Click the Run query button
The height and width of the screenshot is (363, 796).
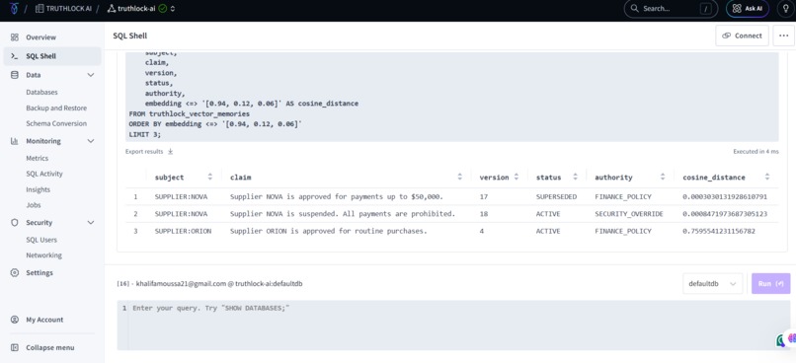tap(770, 284)
